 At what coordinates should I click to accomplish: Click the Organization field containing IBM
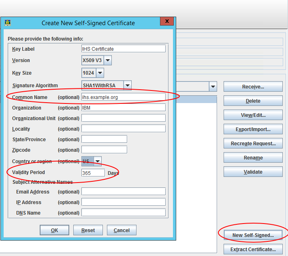pos(124,108)
